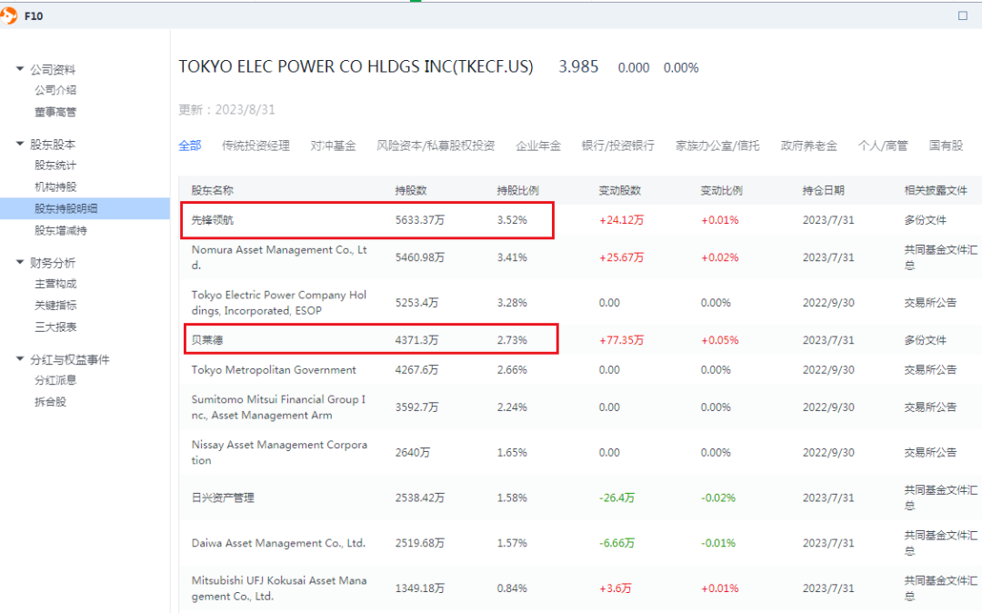Select 股东统计 in the sidebar
982x613 pixels.
click(55, 166)
